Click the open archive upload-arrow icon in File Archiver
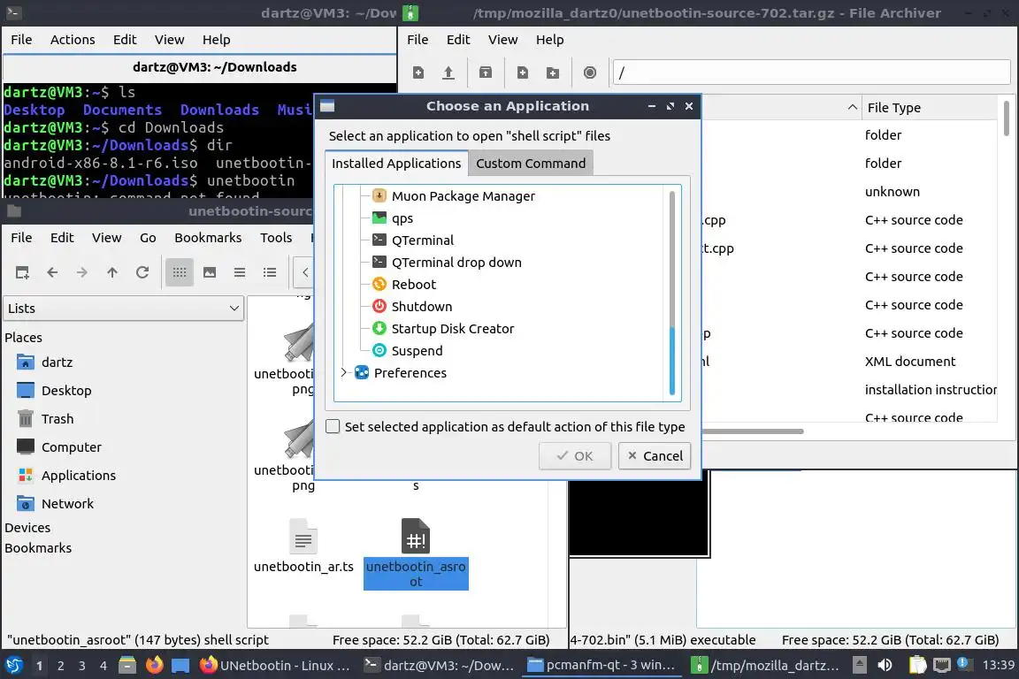Viewport: 1019px width, 679px height. coord(448,72)
